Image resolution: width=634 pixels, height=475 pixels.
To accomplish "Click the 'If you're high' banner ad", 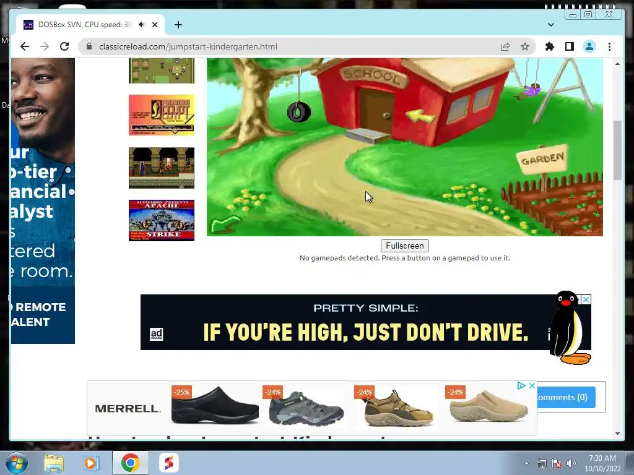I will tap(365, 322).
